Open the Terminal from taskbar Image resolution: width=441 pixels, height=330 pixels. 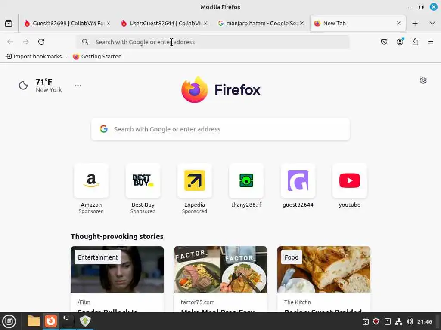click(x=68, y=321)
